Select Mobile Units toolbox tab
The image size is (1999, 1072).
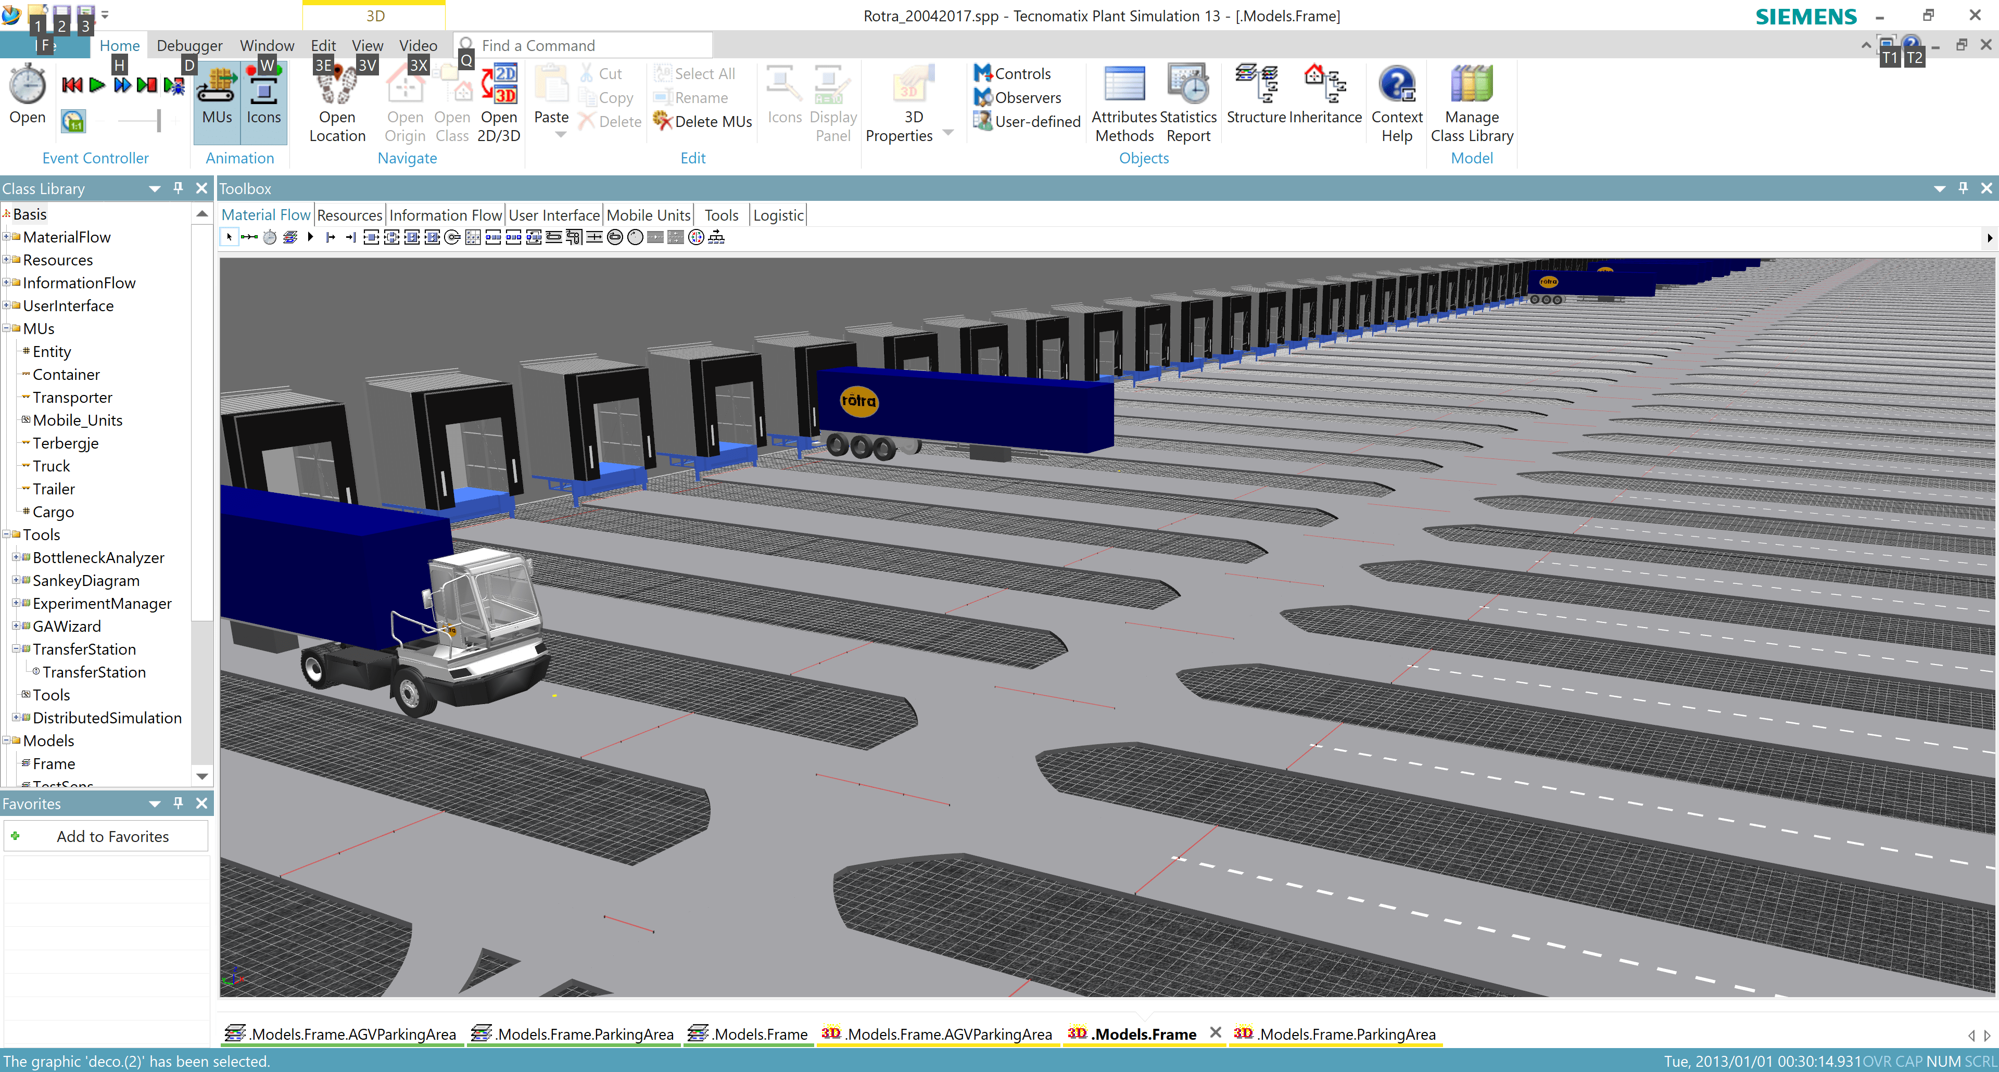(x=648, y=215)
